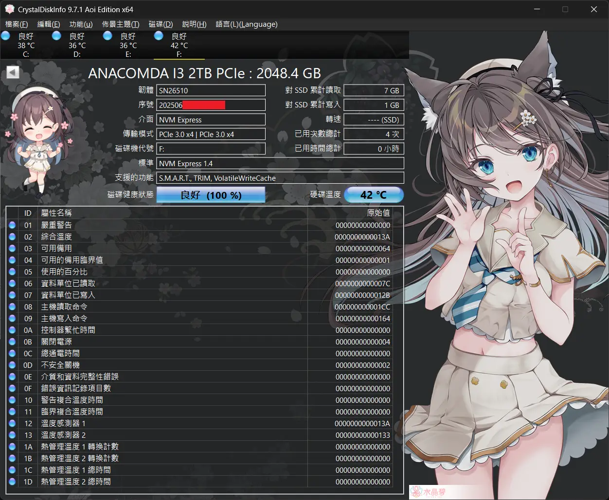609x500 pixels.
Task: Click the drive letter field showing F:
Action: coord(211,149)
